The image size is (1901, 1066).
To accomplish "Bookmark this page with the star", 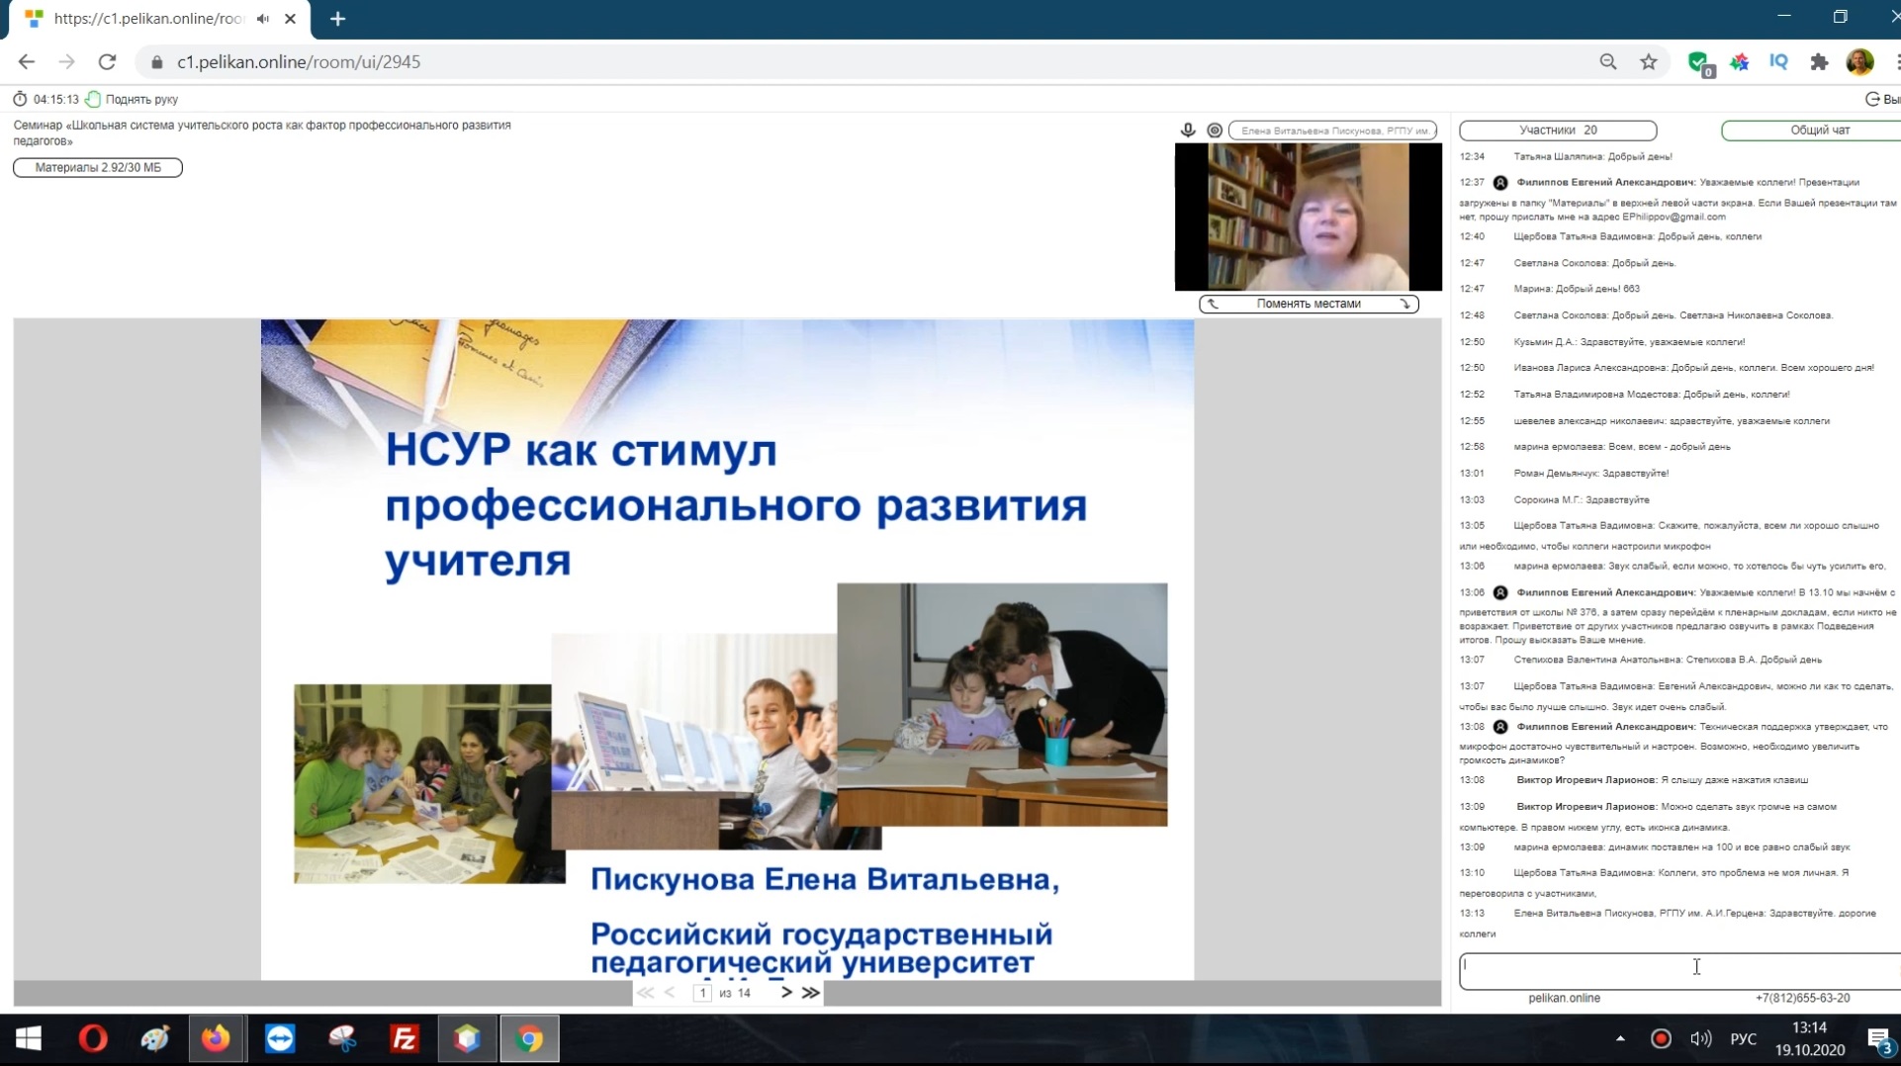I will 1648,62.
